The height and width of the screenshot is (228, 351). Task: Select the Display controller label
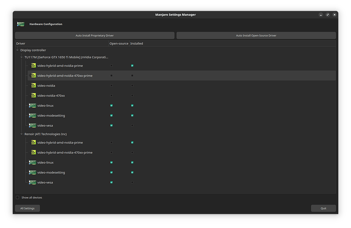(33, 50)
